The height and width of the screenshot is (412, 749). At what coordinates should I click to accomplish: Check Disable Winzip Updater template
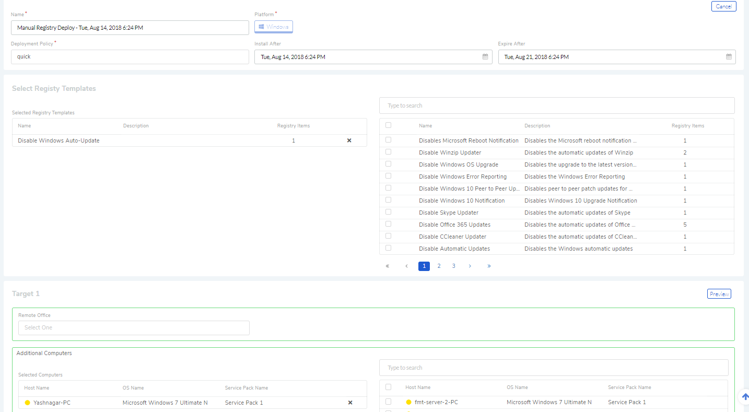coord(388,152)
